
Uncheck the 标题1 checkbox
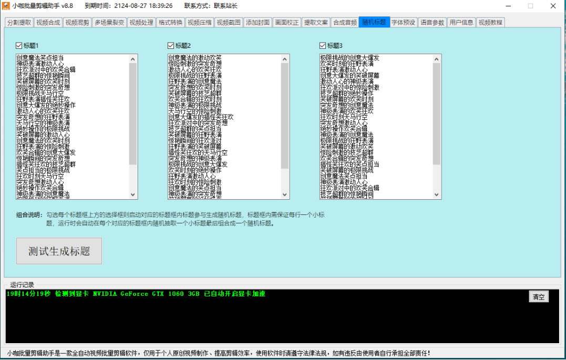click(x=19, y=46)
